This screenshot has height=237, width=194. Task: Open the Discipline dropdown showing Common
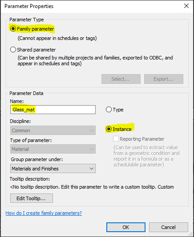click(x=53, y=130)
